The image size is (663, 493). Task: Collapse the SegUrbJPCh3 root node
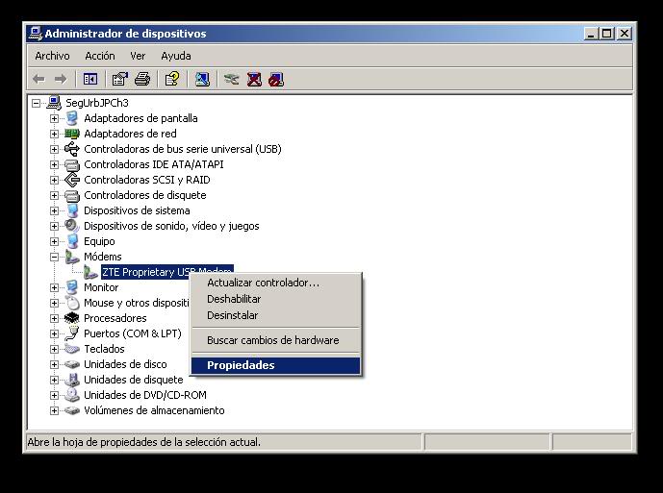[x=36, y=103]
